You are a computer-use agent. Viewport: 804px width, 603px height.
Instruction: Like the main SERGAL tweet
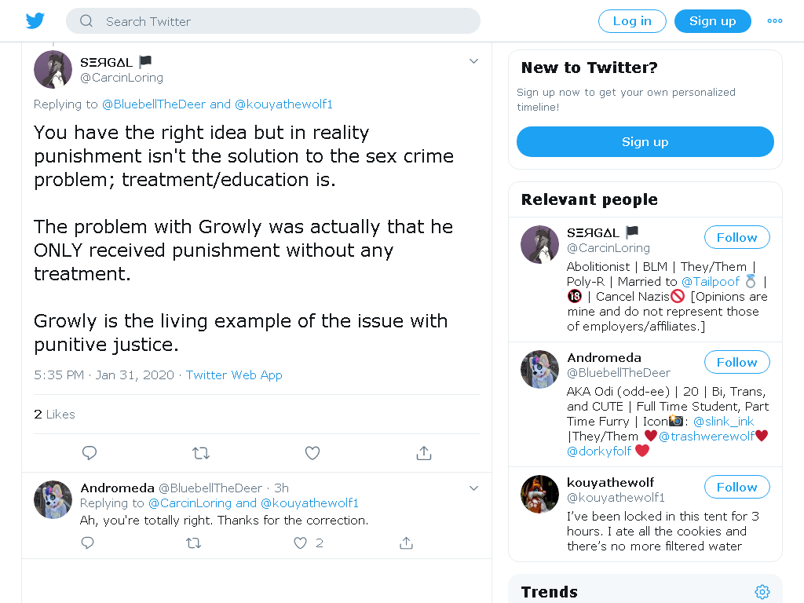(x=312, y=453)
